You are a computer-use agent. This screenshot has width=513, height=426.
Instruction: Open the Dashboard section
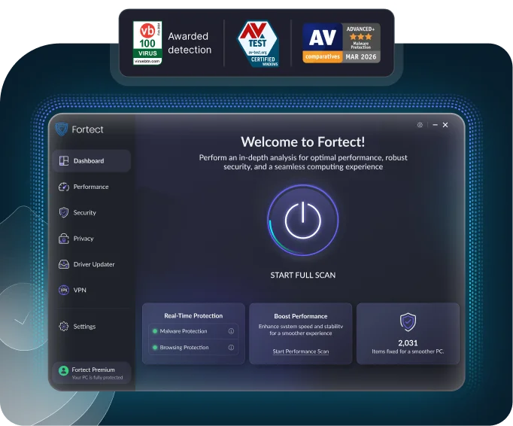click(x=92, y=161)
